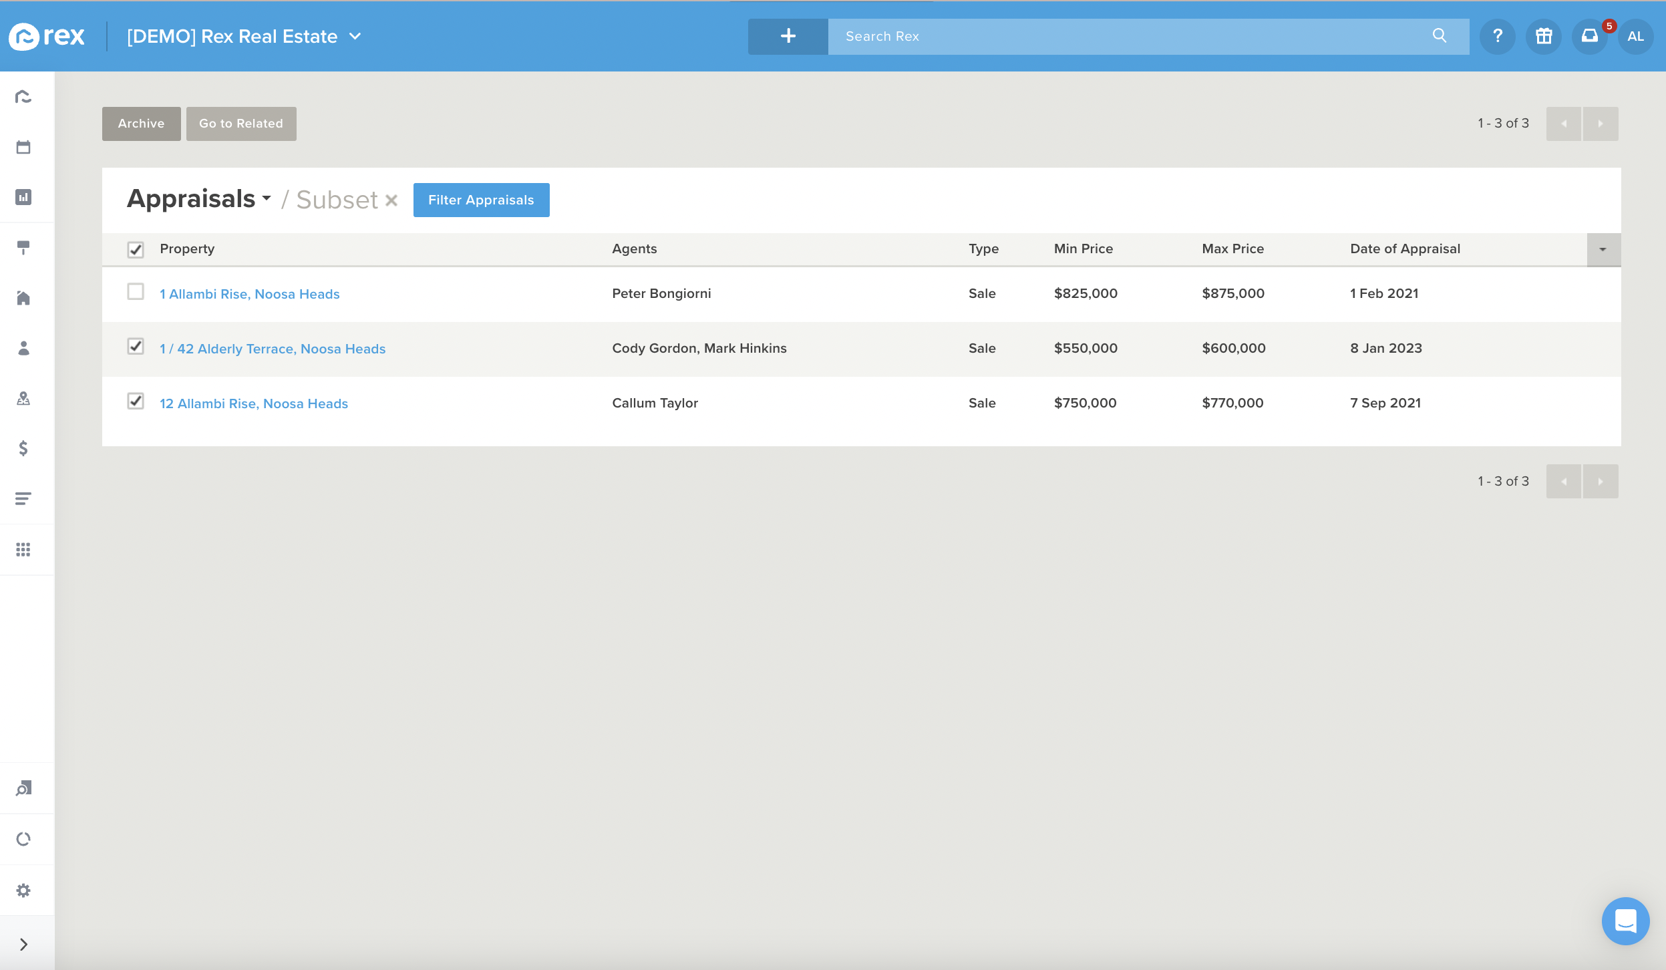The height and width of the screenshot is (970, 1666).
Task: Clear the Subset filter with the x
Action: coord(391,200)
